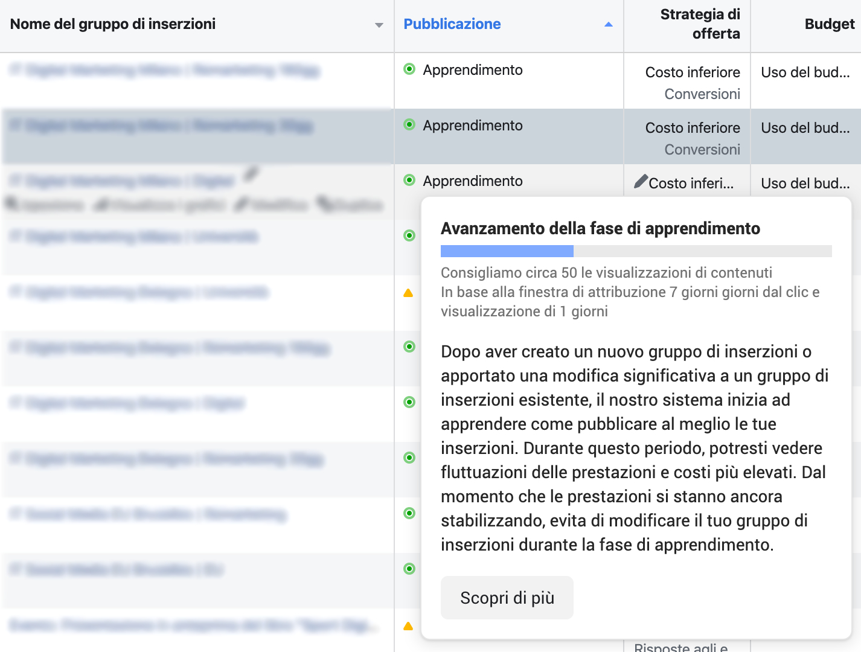Click the Nome del gruppo di inserzioni header
Viewport: 861px width, 652px height.
113,24
